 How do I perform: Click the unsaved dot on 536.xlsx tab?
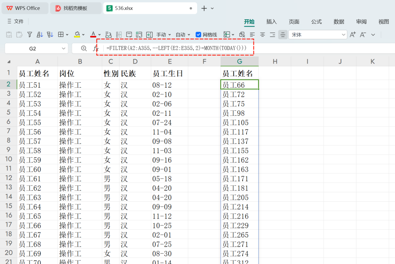[191, 8]
